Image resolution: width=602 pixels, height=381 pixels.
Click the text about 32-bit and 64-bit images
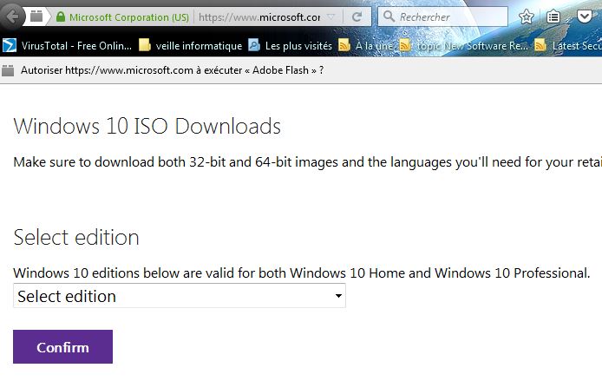(x=307, y=162)
